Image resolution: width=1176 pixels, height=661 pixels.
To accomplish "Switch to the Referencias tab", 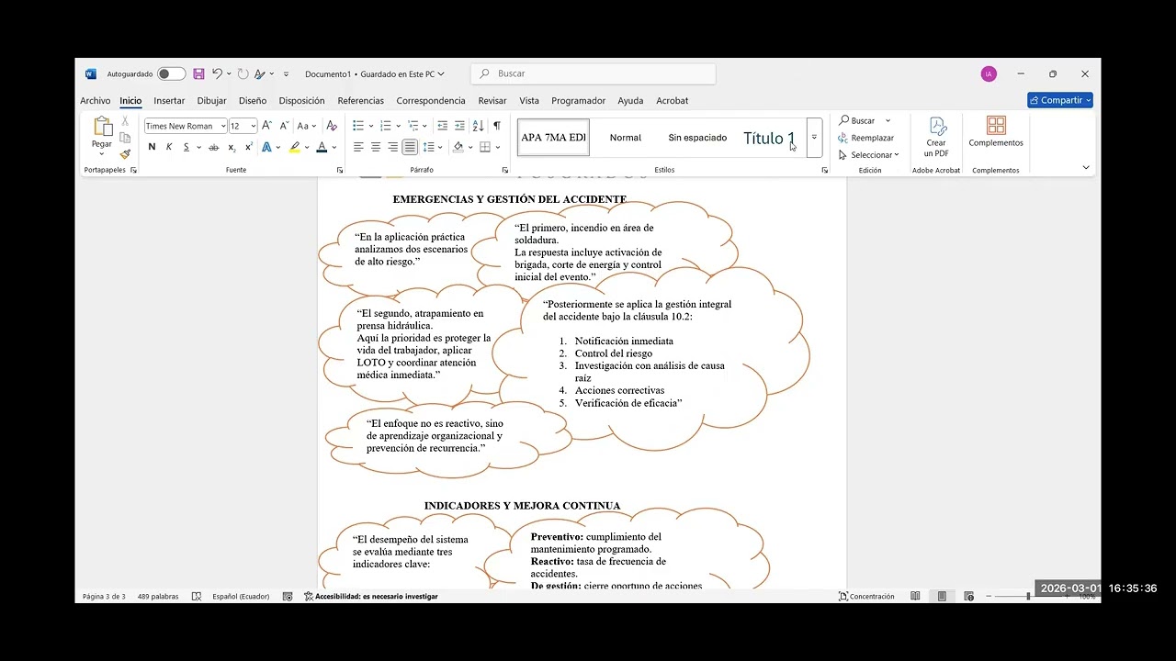I will pos(361,101).
